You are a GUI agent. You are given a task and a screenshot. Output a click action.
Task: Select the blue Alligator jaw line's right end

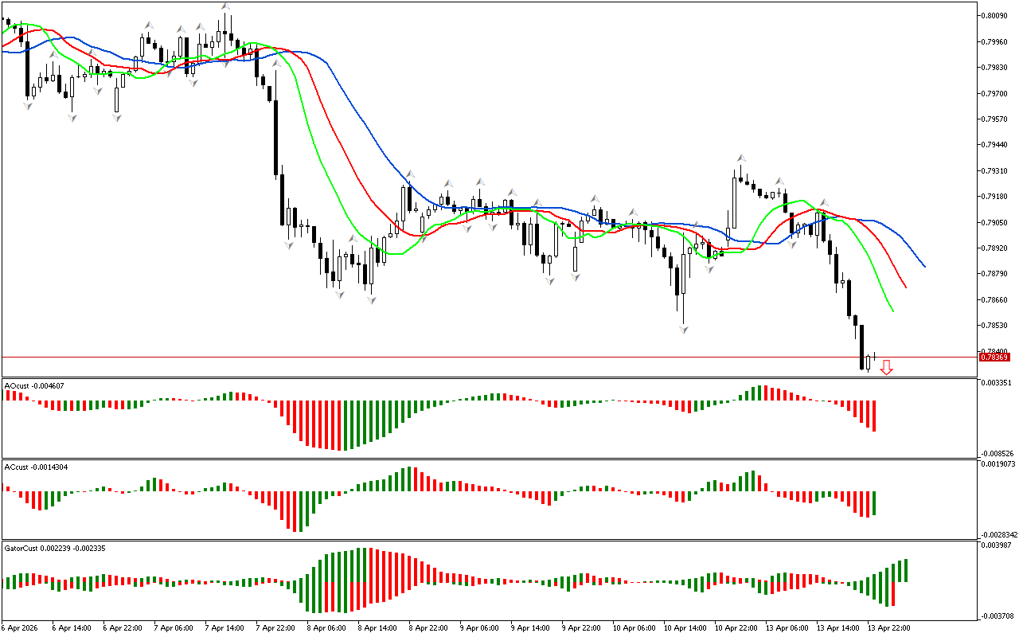(x=923, y=266)
